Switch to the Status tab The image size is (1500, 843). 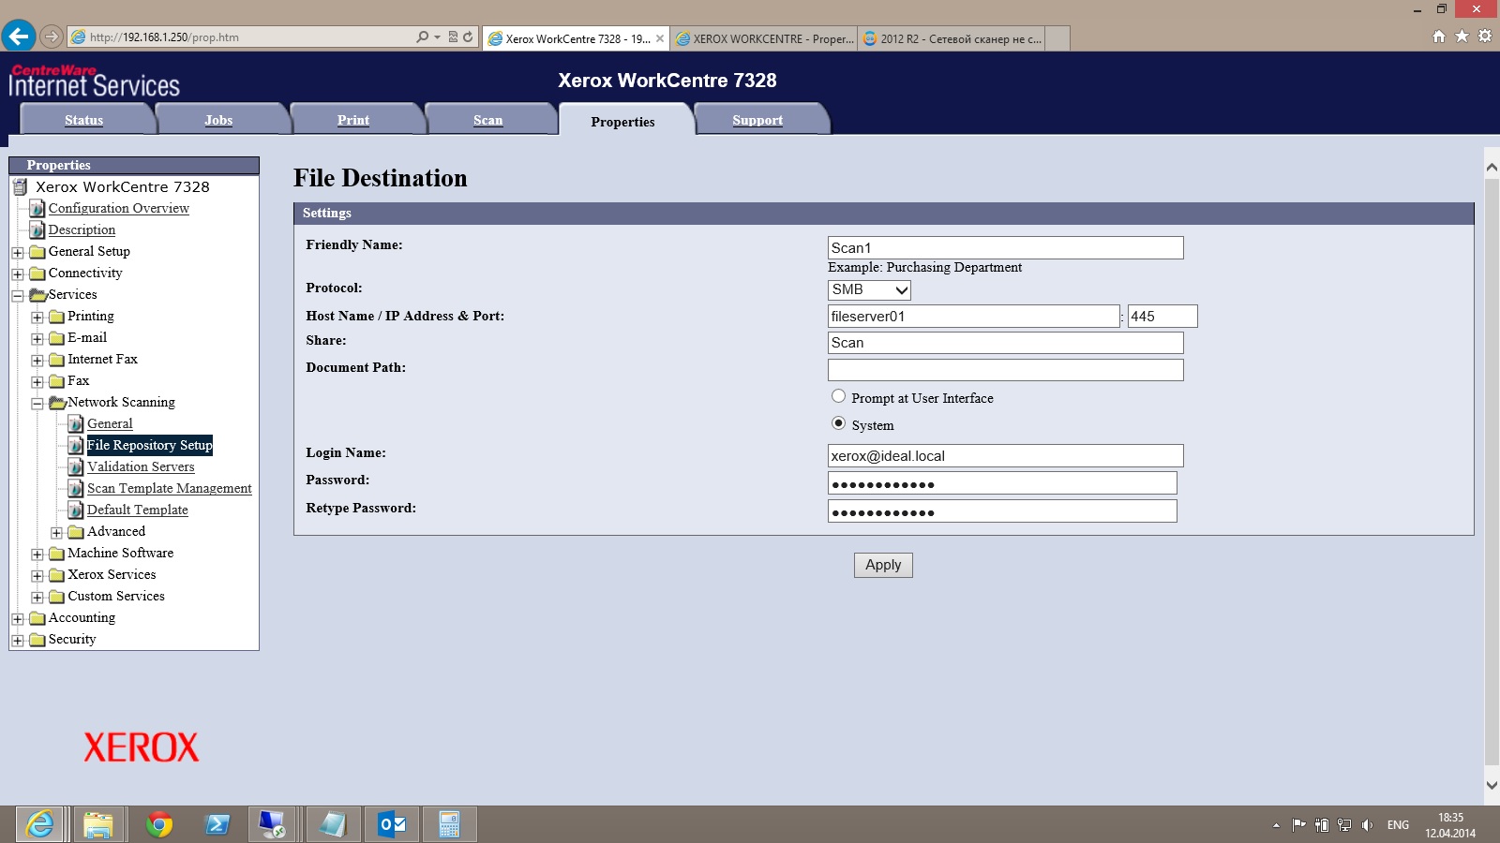(x=84, y=120)
